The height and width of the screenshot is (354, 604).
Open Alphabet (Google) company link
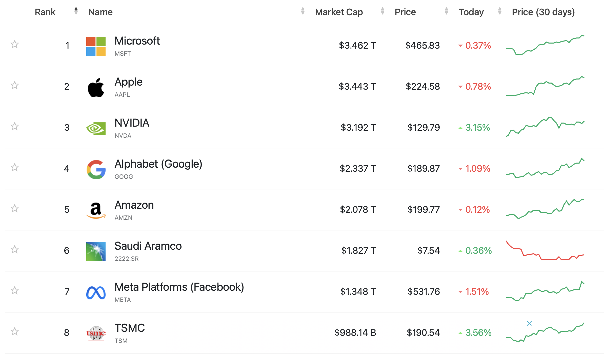click(x=158, y=164)
